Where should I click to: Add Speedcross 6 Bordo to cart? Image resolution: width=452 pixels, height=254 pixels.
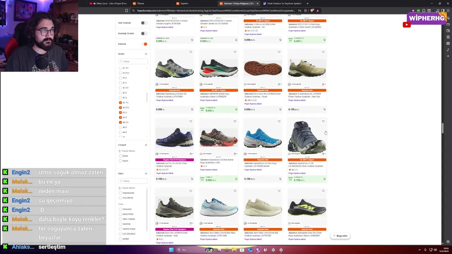pyautogui.click(x=236, y=179)
